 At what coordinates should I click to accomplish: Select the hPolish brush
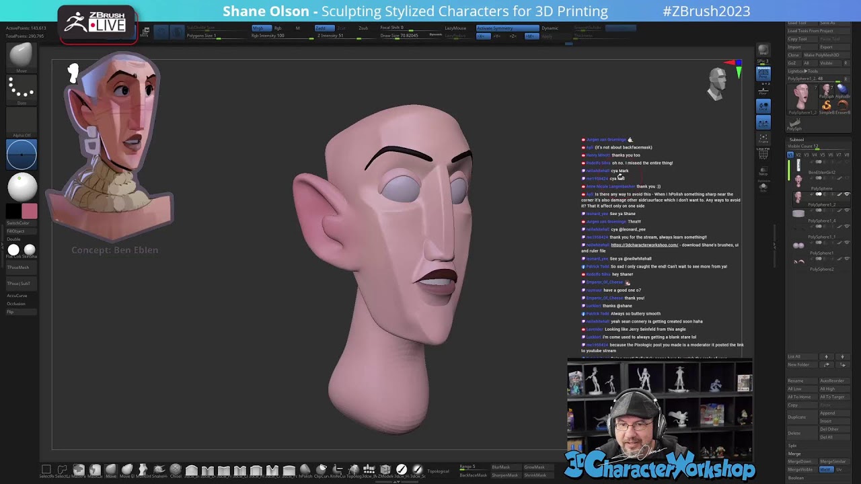click(305, 470)
